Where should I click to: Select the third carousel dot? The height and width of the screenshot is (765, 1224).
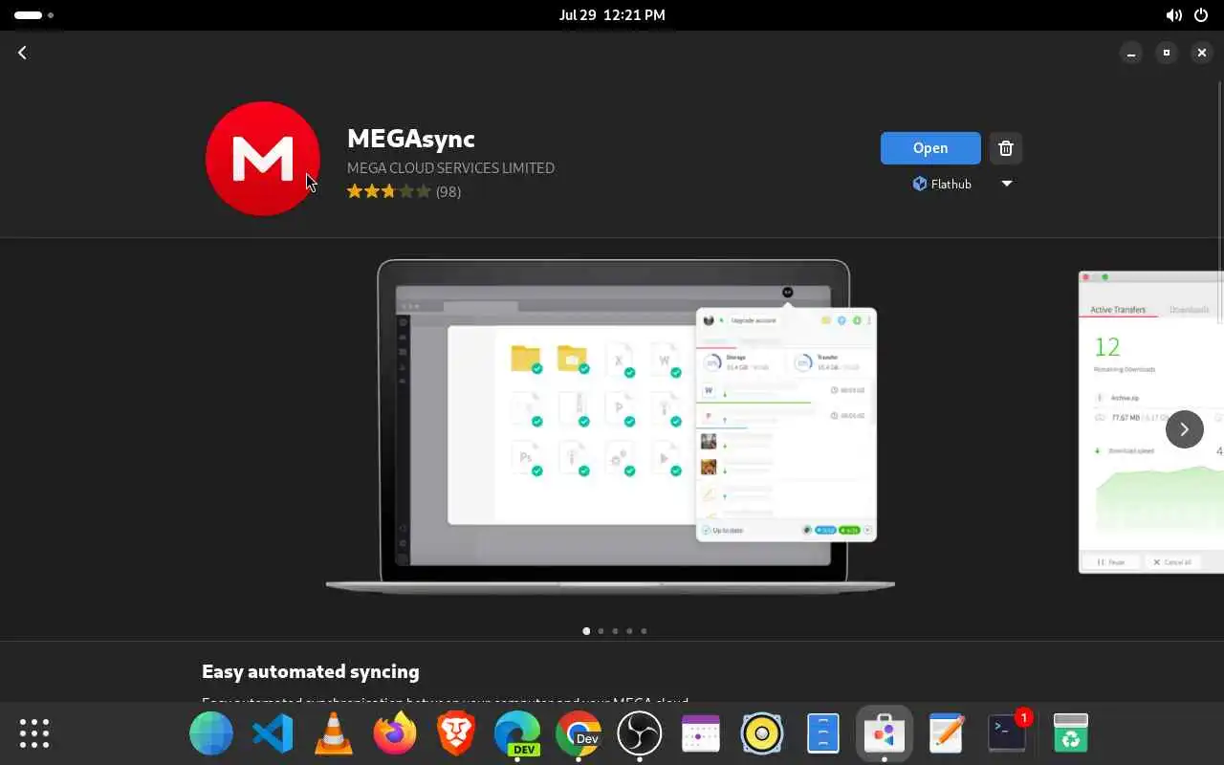[x=615, y=631]
